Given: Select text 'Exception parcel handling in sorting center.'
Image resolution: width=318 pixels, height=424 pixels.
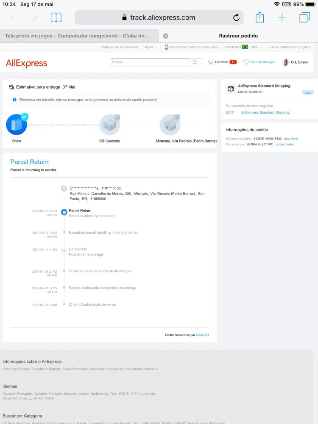Looking at the screenshot, I should tap(103, 232).
